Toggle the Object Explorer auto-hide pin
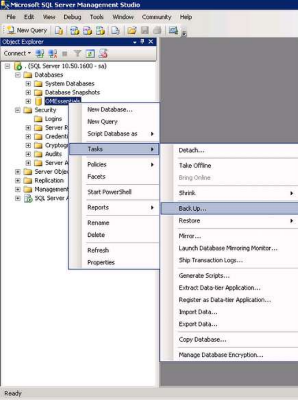 142,42
